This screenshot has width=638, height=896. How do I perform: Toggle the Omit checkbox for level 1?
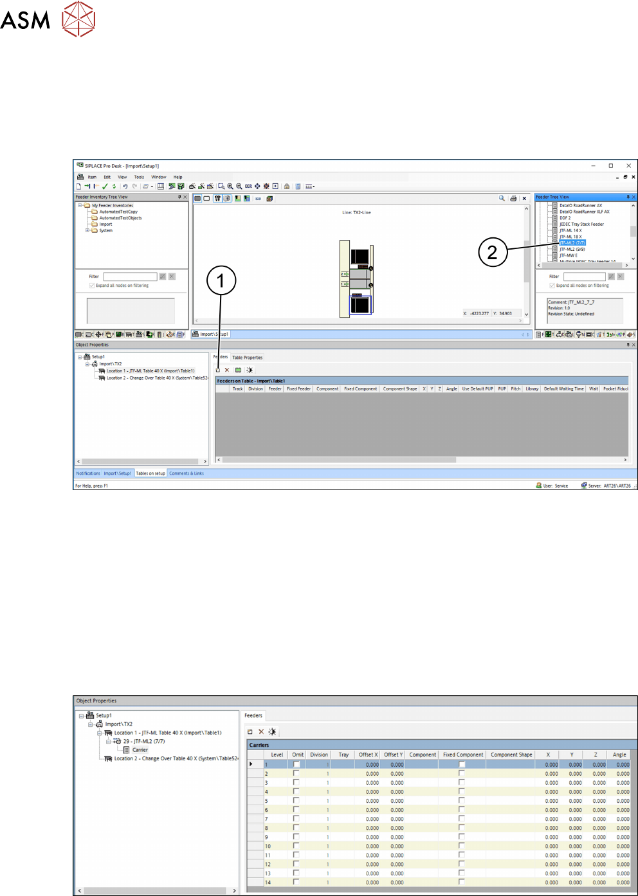coord(296,764)
